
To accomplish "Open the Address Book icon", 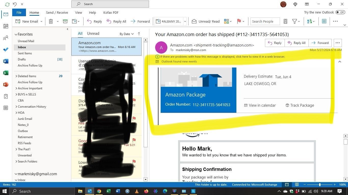I will pos(285,21).
